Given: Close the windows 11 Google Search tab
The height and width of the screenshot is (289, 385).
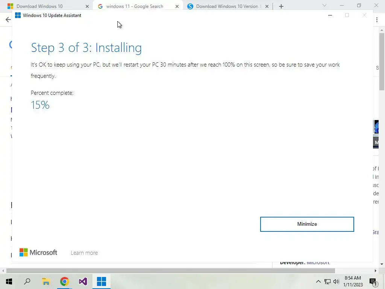Looking at the screenshot, I should 177,6.
